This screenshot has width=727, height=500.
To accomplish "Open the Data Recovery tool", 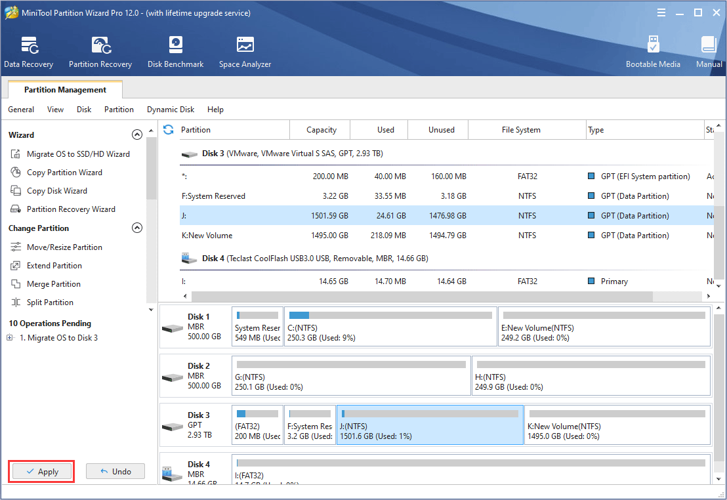I will (x=29, y=52).
